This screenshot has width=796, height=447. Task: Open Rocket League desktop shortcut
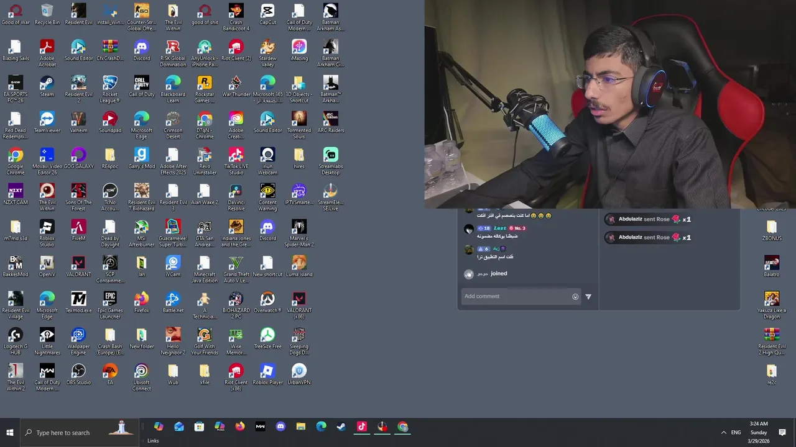pyautogui.click(x=110, y=89)
